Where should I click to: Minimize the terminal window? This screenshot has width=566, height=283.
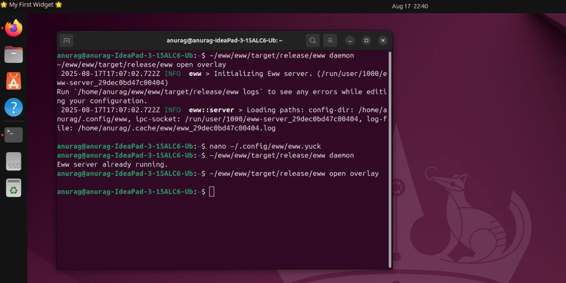point(350,41)
